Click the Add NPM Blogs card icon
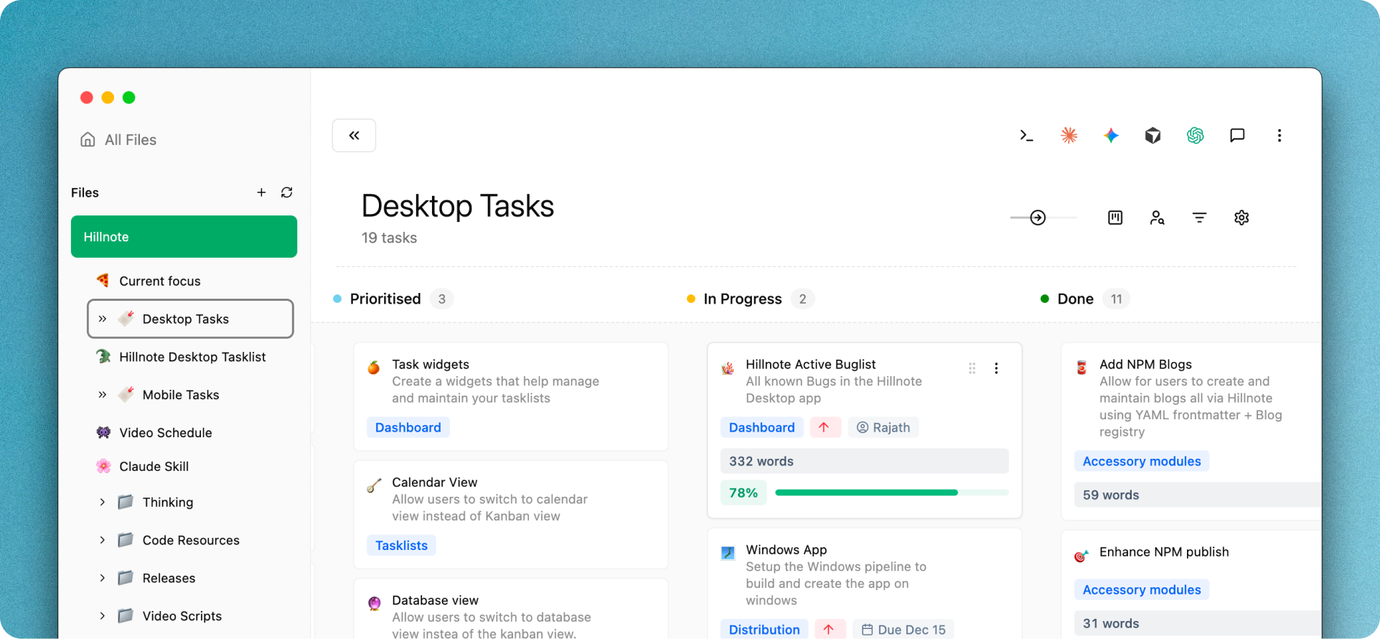1380x639 pixels. [1081, 368]
